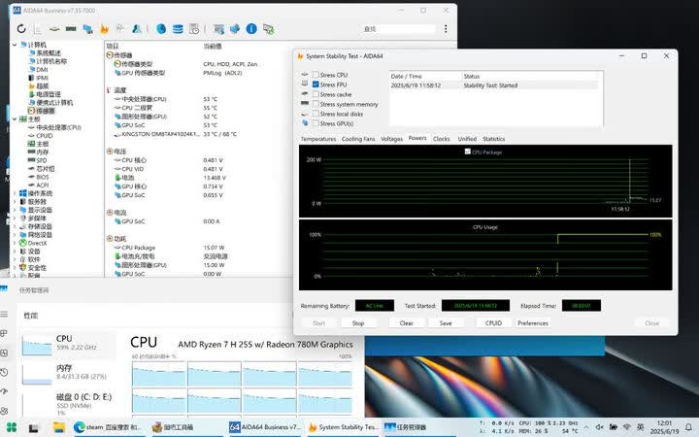
Task: Open Preferences in stability test
Action: tap(533, 322)
